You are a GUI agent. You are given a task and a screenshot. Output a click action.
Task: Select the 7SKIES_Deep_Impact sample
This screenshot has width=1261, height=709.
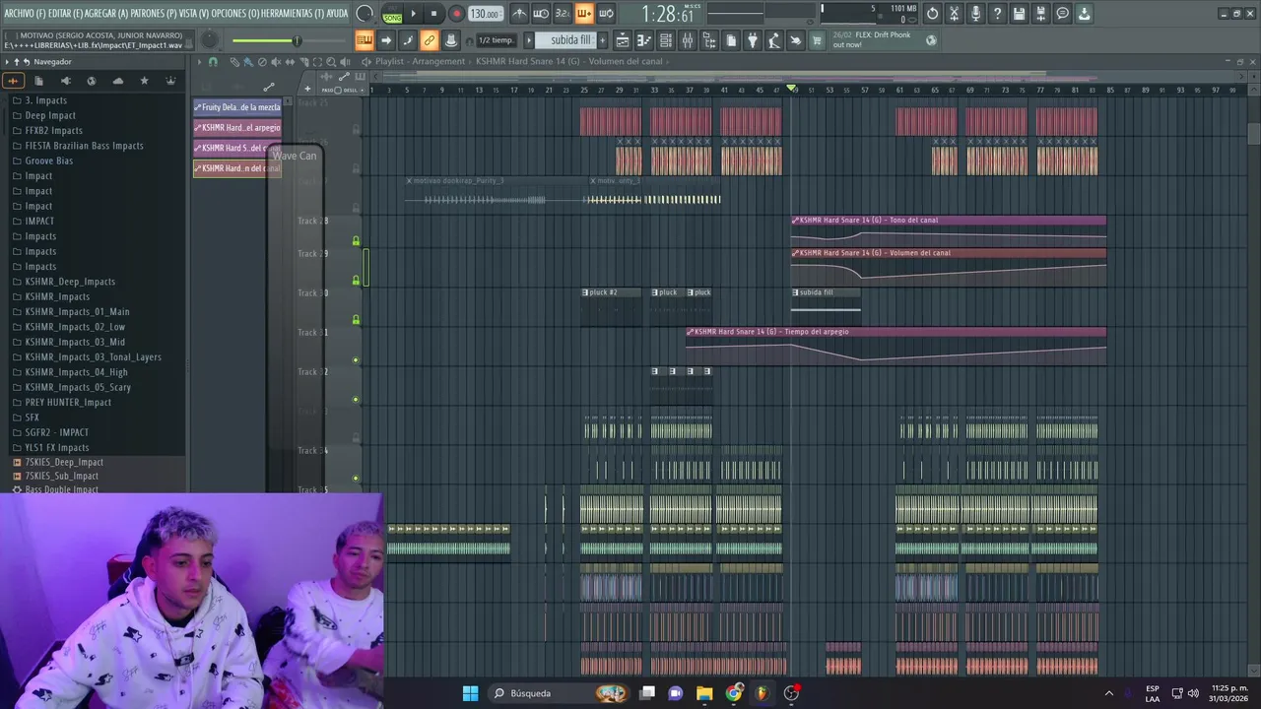[x=64, y=462]
